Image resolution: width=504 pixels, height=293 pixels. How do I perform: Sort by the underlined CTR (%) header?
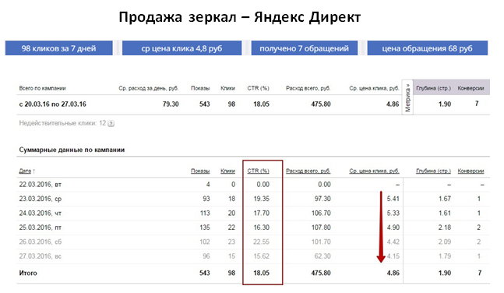258,171
